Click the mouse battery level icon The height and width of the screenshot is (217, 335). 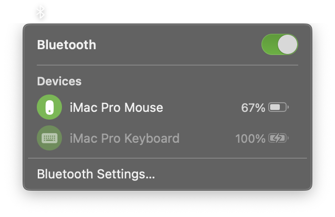tap(278, 107)
